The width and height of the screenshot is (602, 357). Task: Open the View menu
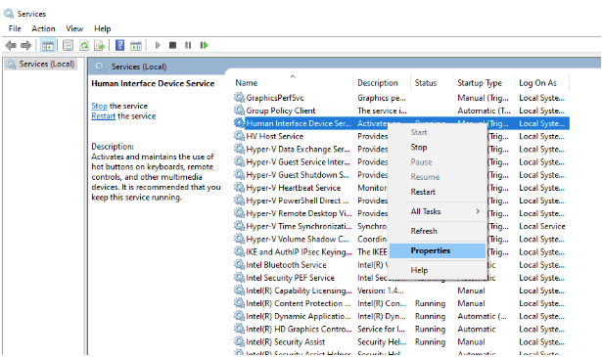(x=74, y=28)
